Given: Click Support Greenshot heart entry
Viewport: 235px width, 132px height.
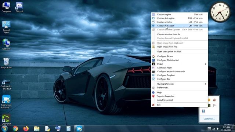Looking at the screenshot, I should (180, 96).
